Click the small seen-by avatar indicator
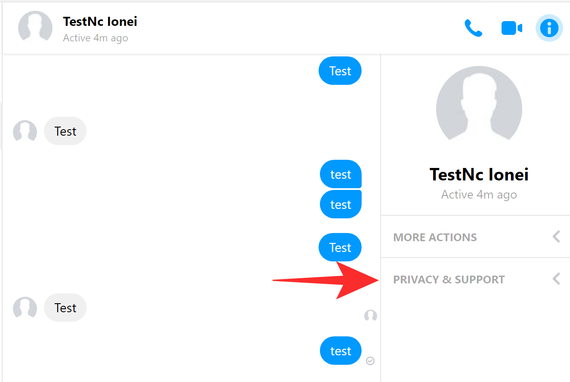This screenshot has height=382, width=570. point(370,316)
